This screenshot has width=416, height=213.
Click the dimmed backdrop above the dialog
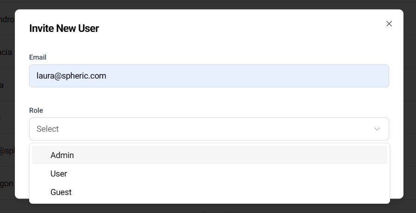click(x=208, y=4)
